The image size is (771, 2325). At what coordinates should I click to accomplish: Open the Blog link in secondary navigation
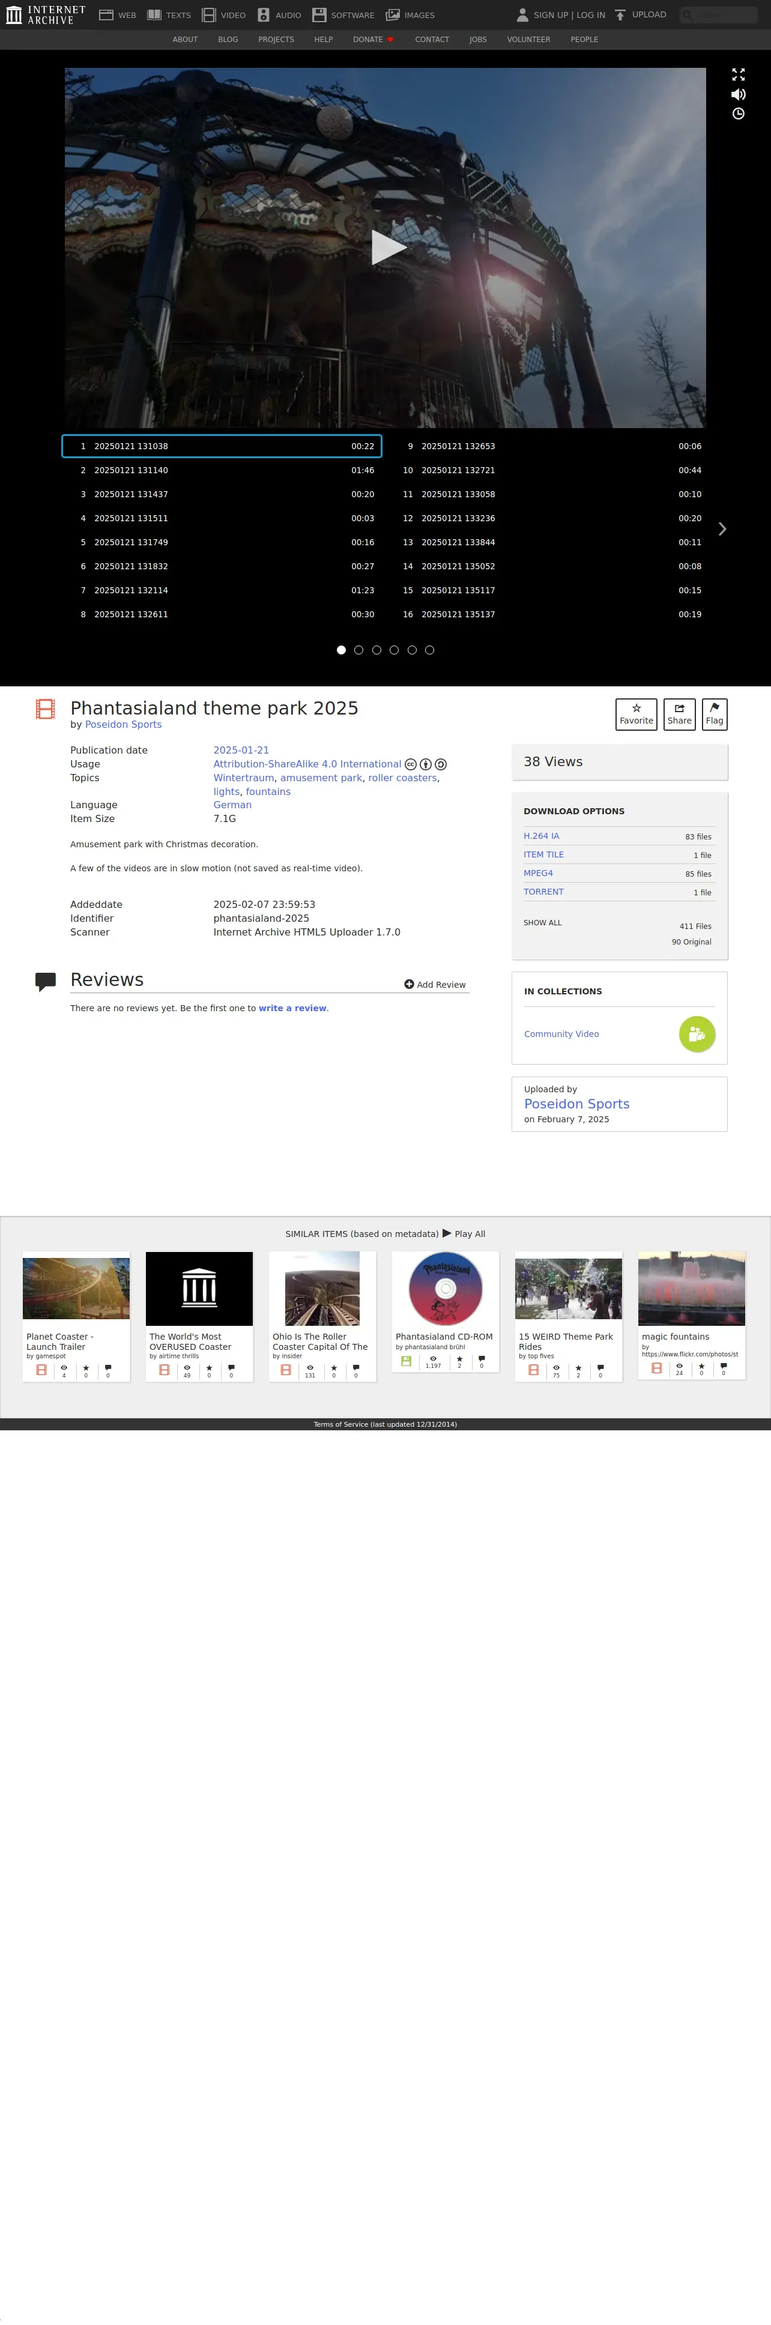pyautogui.click(x=228, y=40)
